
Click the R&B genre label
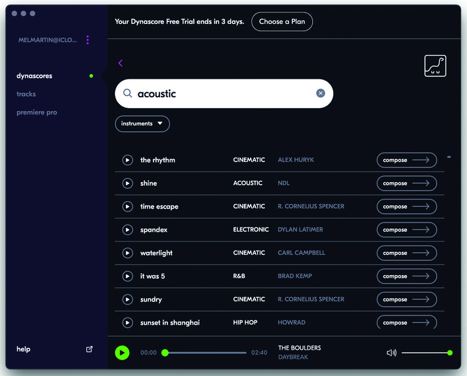click(x=239, y=276)
